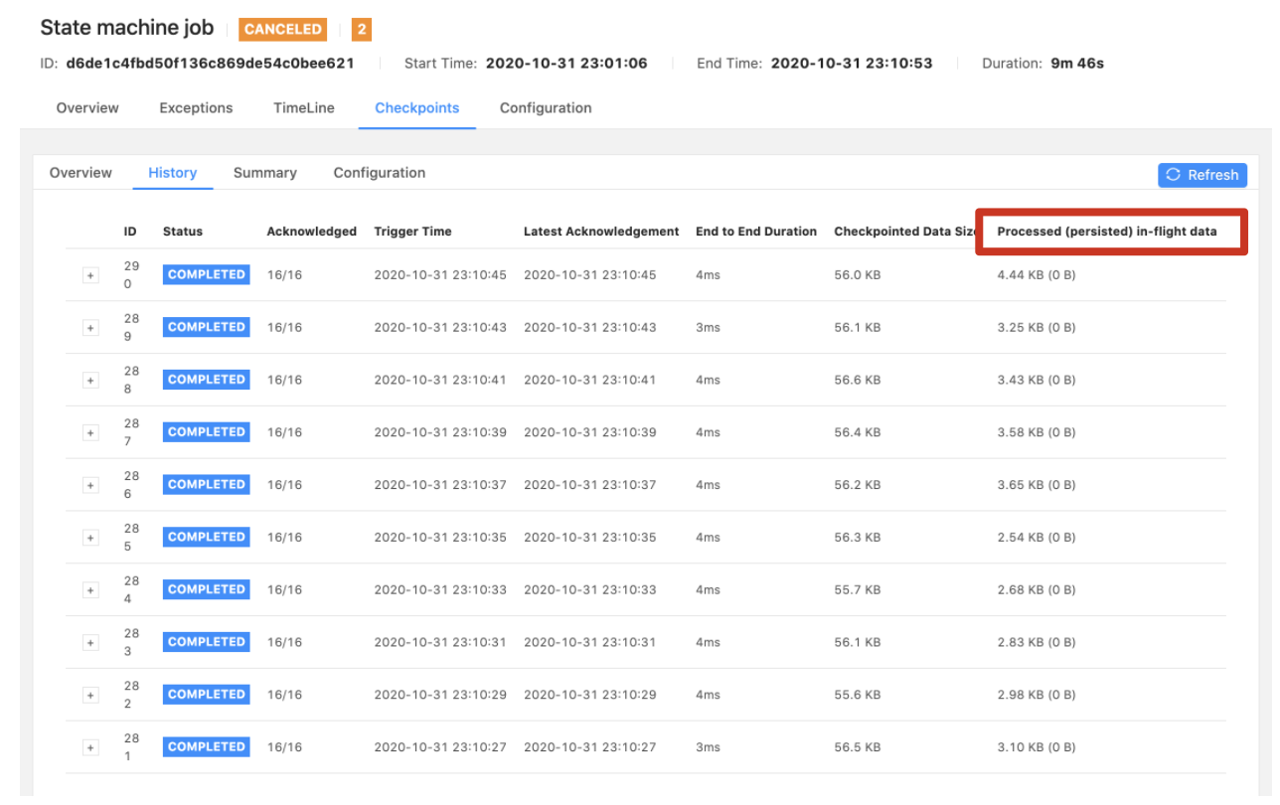This screenshot has height=805, width=1280.
Task: Expand checkpoint 289 row details
Action: (x=90, y=328)
